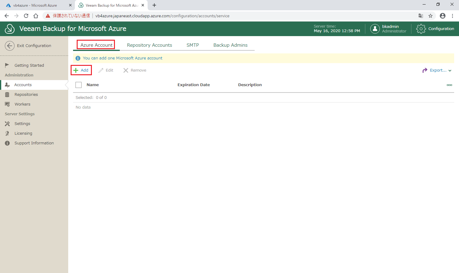
Task: Click the insecure connection warning triangle
Action: pyautogui.click(x=48, y=16)
